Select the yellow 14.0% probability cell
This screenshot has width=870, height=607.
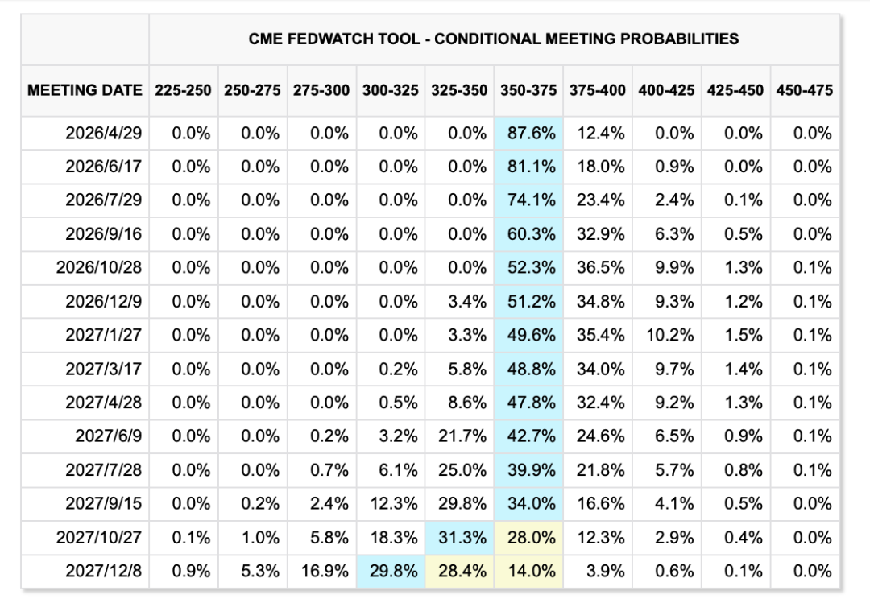[531, 572]
